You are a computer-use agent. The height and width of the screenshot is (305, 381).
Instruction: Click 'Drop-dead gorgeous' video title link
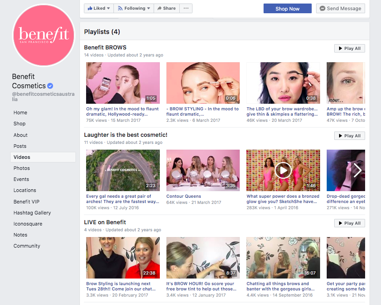pyautogui.click(x=346, y=199)
